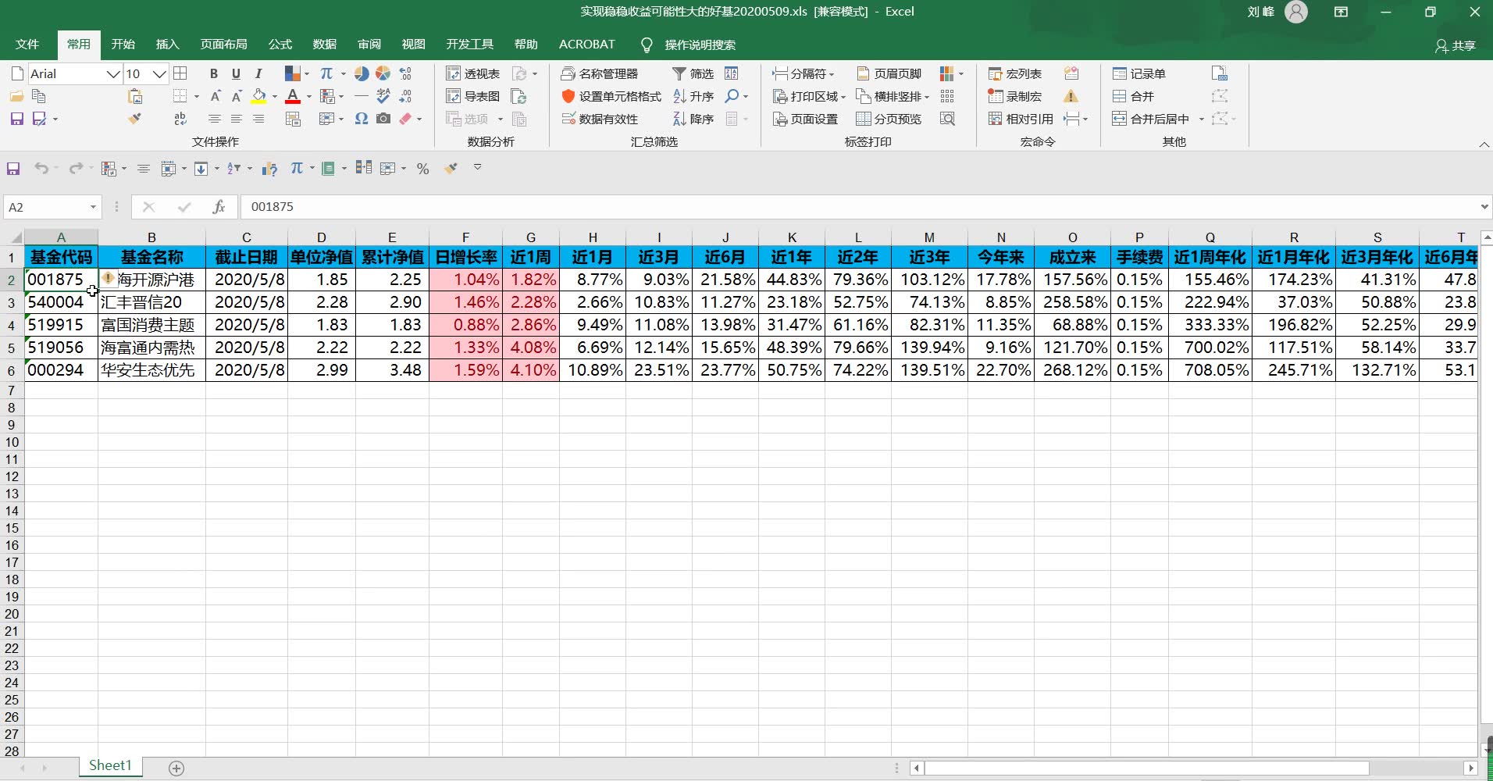Image resolution: width=1493 pixels, height=781 pixels.
Task: Switch to the 开始 tab
Action: point(123,45)
